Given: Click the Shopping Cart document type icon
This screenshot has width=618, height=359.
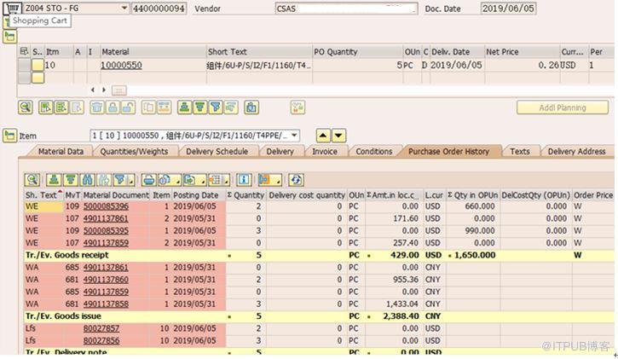Looking at the screenshot, I should tap(12, 8).
